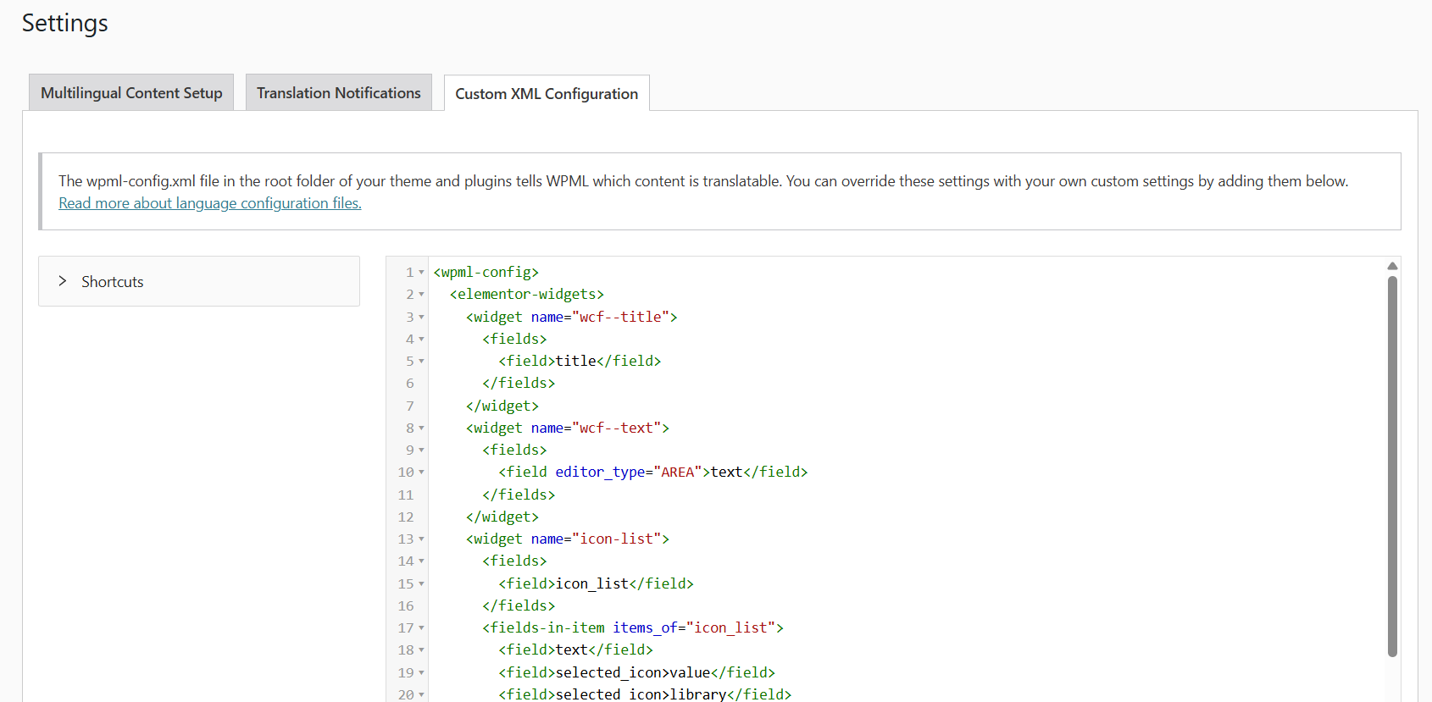1432x702 pixels.
Task: Toggle the fold arrow on line 18
Action: click(x=421, y=650)
